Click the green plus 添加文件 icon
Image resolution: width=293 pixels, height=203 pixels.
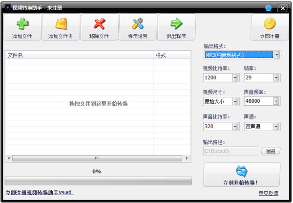tap(22, 24)
